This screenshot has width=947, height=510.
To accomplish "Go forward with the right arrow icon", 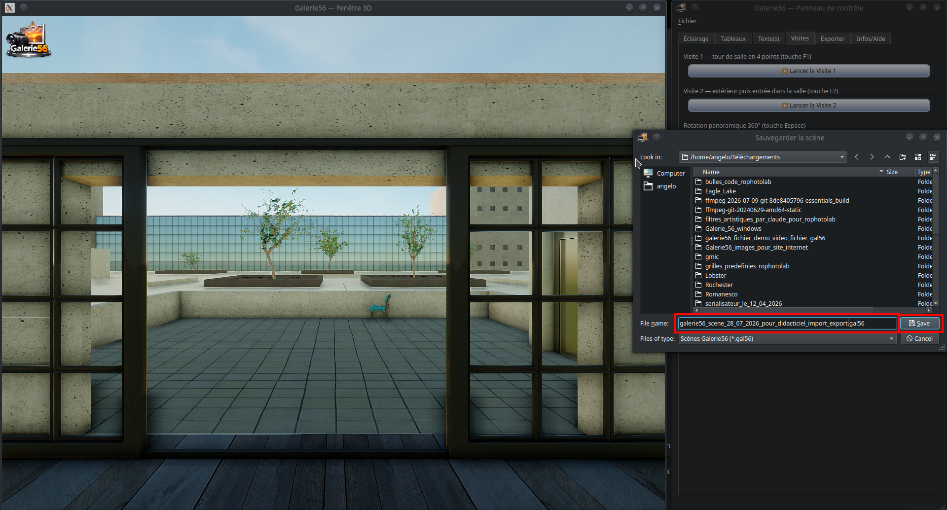I will [x=872, y=157].
